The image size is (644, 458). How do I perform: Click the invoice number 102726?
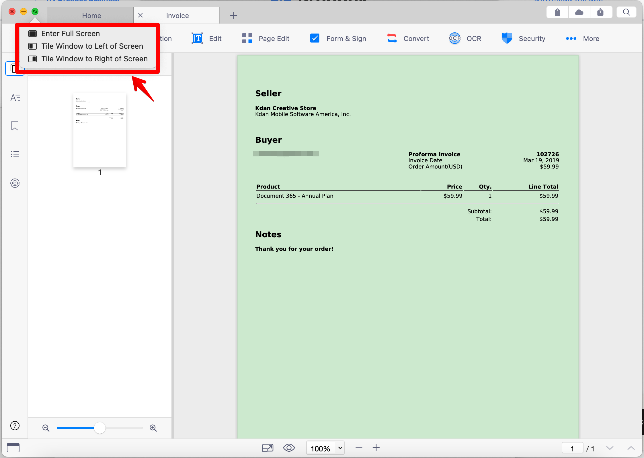548,154
